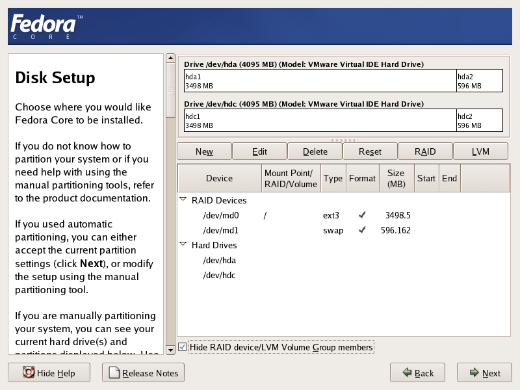Click the format checkmark for /dev/md0
The width and height of the screenshot is (520, 390).
[x=362, y=215]
